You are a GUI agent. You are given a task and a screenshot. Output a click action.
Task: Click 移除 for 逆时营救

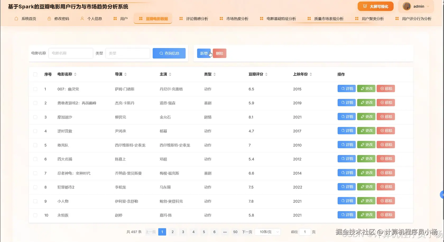click(386, 131)
